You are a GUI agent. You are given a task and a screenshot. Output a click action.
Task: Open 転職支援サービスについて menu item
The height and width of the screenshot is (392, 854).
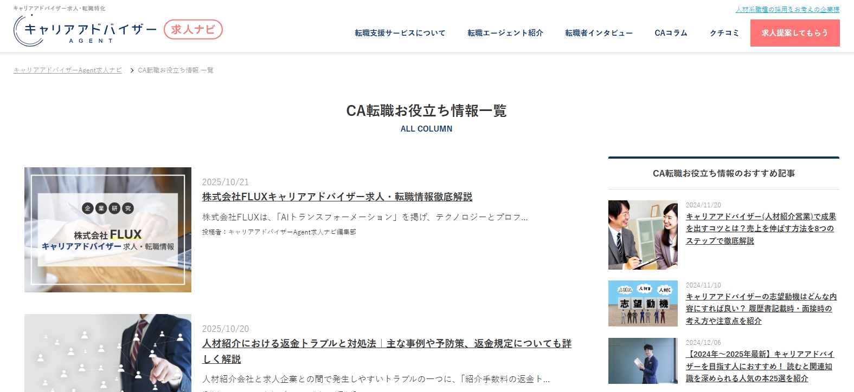pos(400,33)
